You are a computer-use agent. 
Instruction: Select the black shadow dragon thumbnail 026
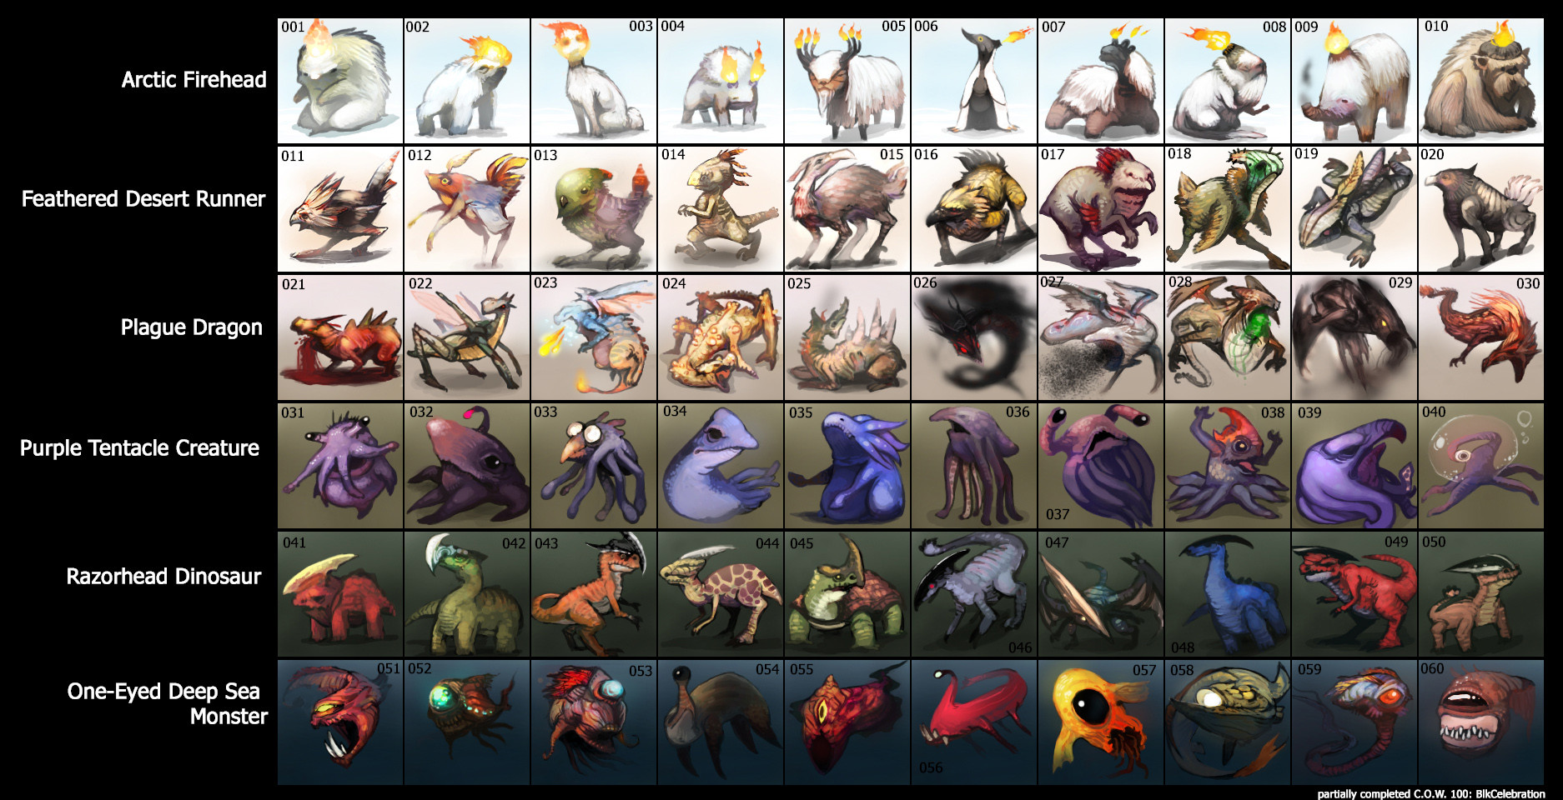pos(974,337)
